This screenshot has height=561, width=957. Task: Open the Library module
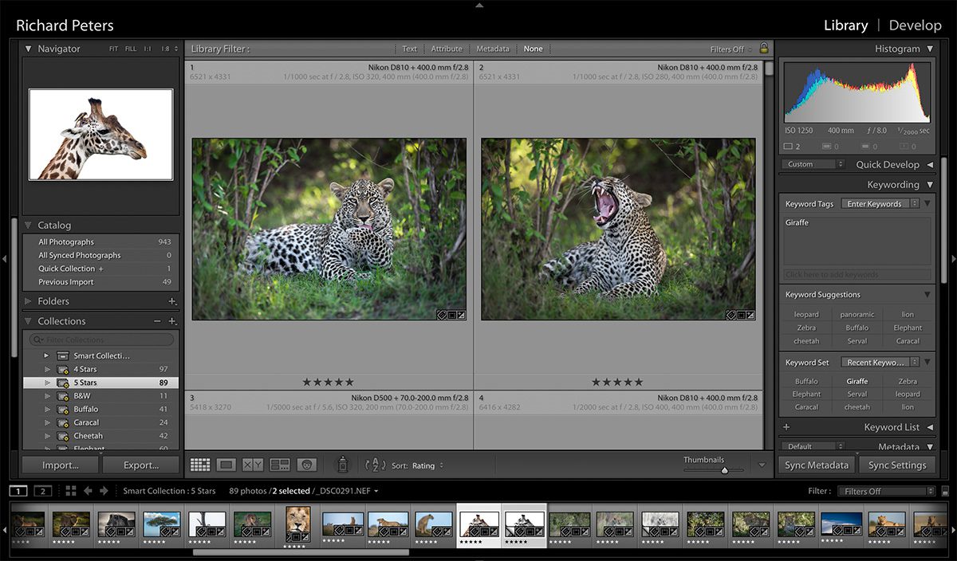[x=845, y=25]
